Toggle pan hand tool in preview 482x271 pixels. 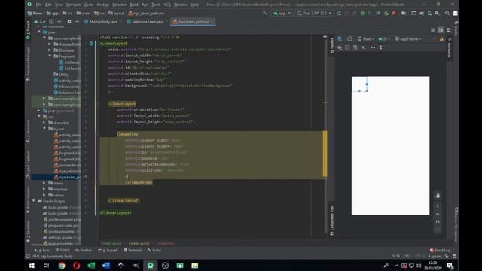tap(438, 196)
